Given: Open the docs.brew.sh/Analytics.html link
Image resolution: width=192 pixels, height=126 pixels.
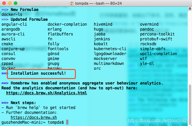Looking at the screenshot, I should tap(46, 93).
